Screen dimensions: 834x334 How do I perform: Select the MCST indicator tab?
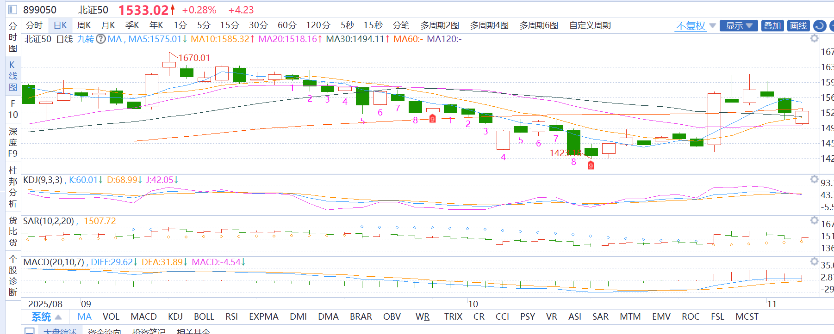click(747, 317)
